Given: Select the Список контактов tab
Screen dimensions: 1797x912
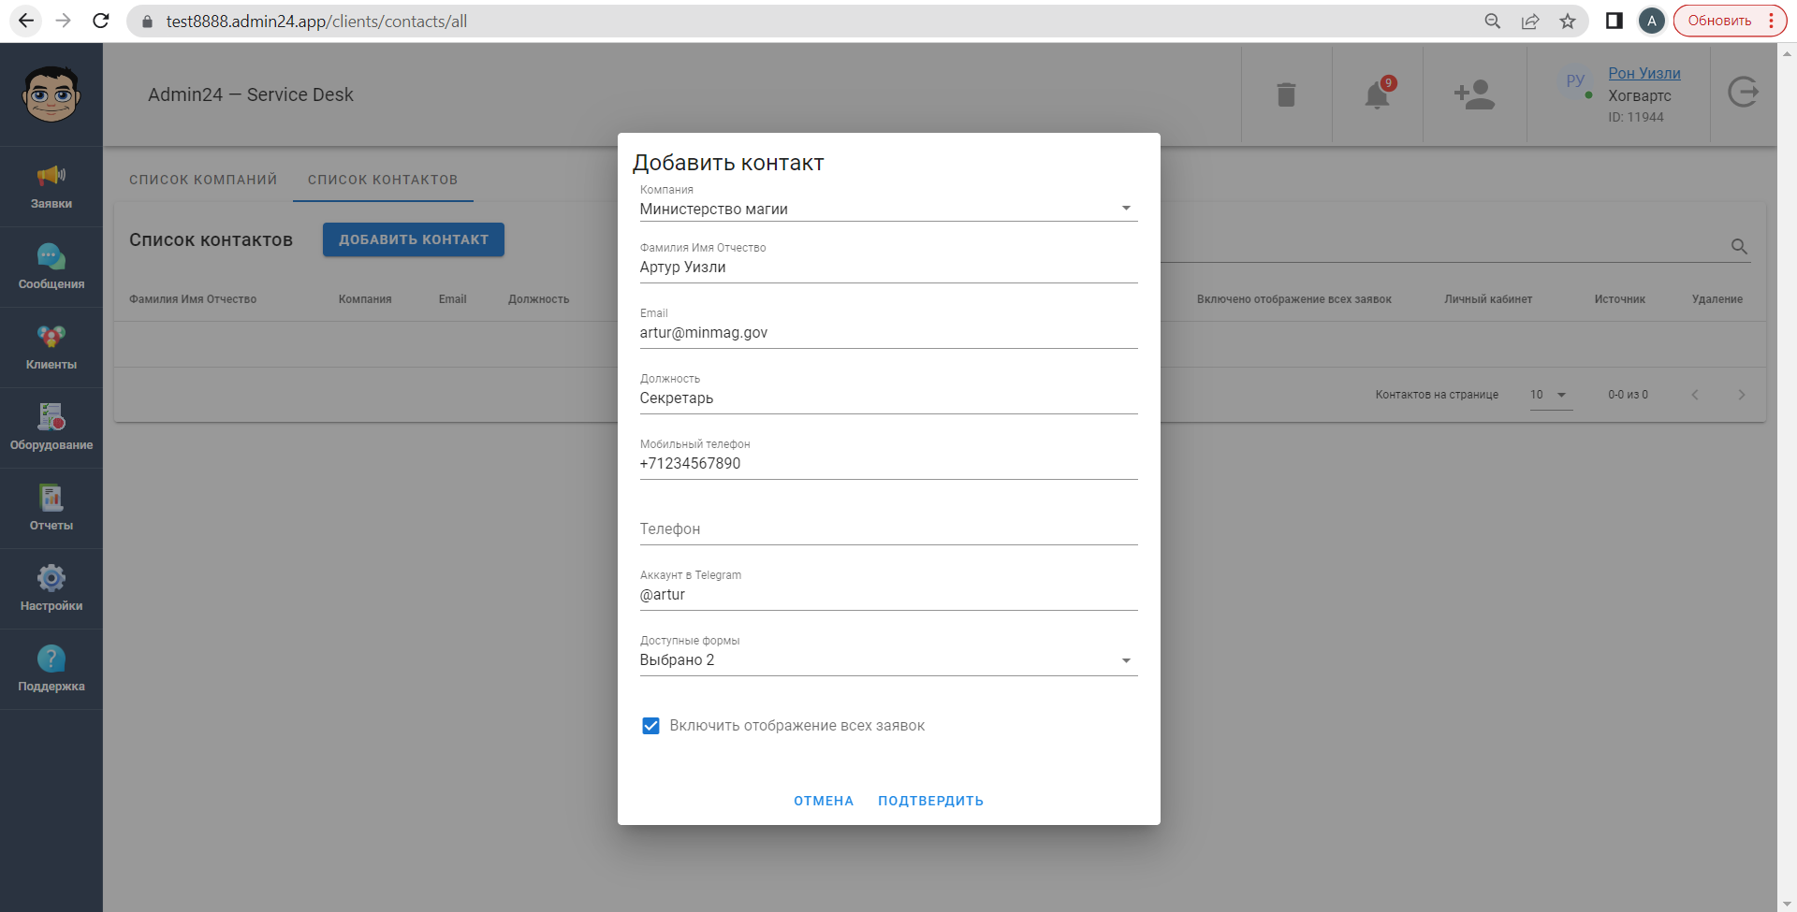Looking at the screenshot, I should (x=383, y=180).
